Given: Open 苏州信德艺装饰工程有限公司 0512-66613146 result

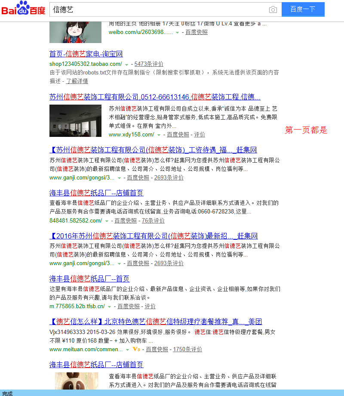Looking at the screenshot, I should (x=155, y=97).
